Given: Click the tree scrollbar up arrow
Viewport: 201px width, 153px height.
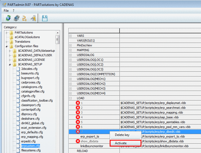Looking at the screenshot, I should pos(58,33).
